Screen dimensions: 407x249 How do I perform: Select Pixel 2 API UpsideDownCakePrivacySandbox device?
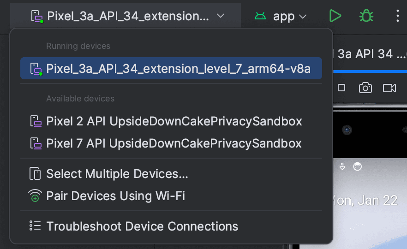[171, 121]
